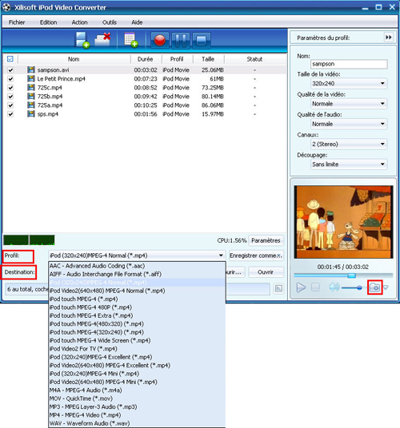This screenshot has width=400, height=428.
Task: Uncheck the Le Petit Prince.mp4 checkbox
Action: [10, 79]
